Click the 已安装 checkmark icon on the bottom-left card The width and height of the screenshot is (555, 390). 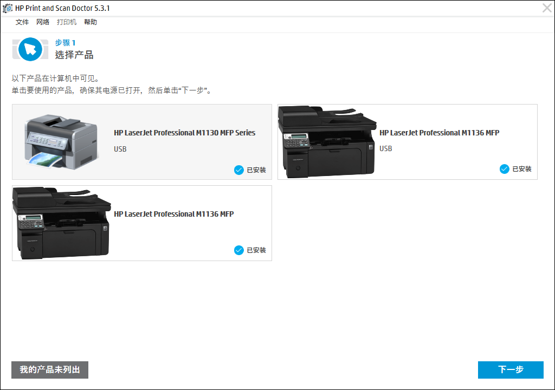[239, 250]
